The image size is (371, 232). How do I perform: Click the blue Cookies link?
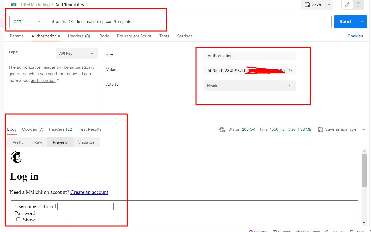point(355,36)
